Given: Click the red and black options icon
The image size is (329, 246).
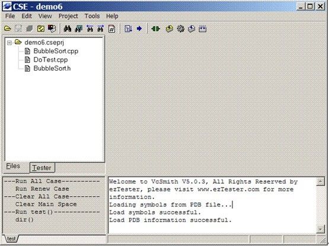Looking at the screenshot, I should [52, 28].
